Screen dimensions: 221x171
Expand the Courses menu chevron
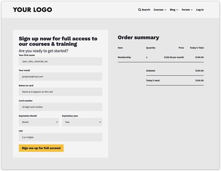click(166, 10)
